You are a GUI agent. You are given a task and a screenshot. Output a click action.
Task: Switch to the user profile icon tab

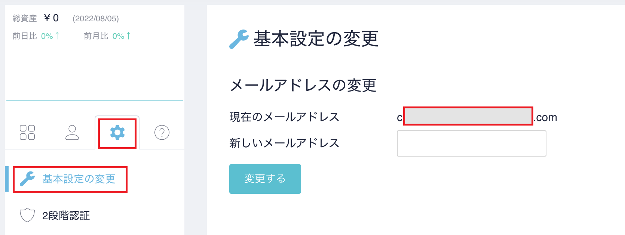[x=72, y=132]
